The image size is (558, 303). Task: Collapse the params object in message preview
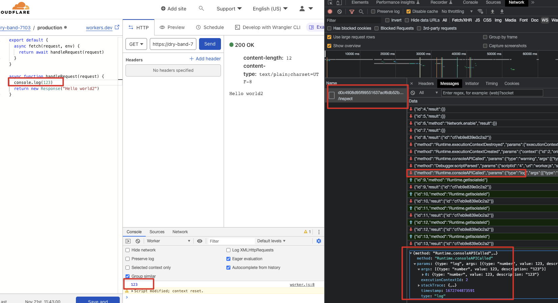tap(415, 264)
